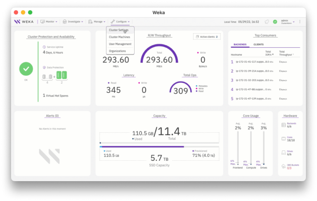Click the Hardware heading
317x201 pixels.
tap(290, 116)
